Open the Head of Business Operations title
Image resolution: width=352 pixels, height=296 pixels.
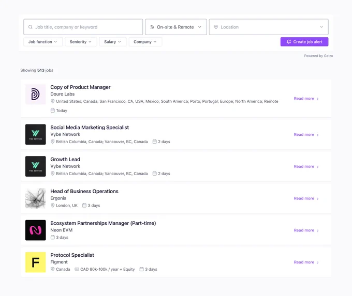coord(84,191)
